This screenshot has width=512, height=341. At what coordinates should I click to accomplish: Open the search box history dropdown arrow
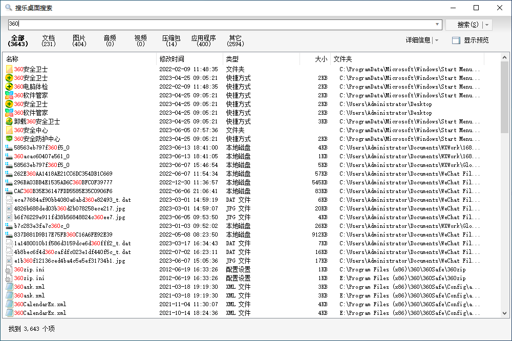[437, 24]
